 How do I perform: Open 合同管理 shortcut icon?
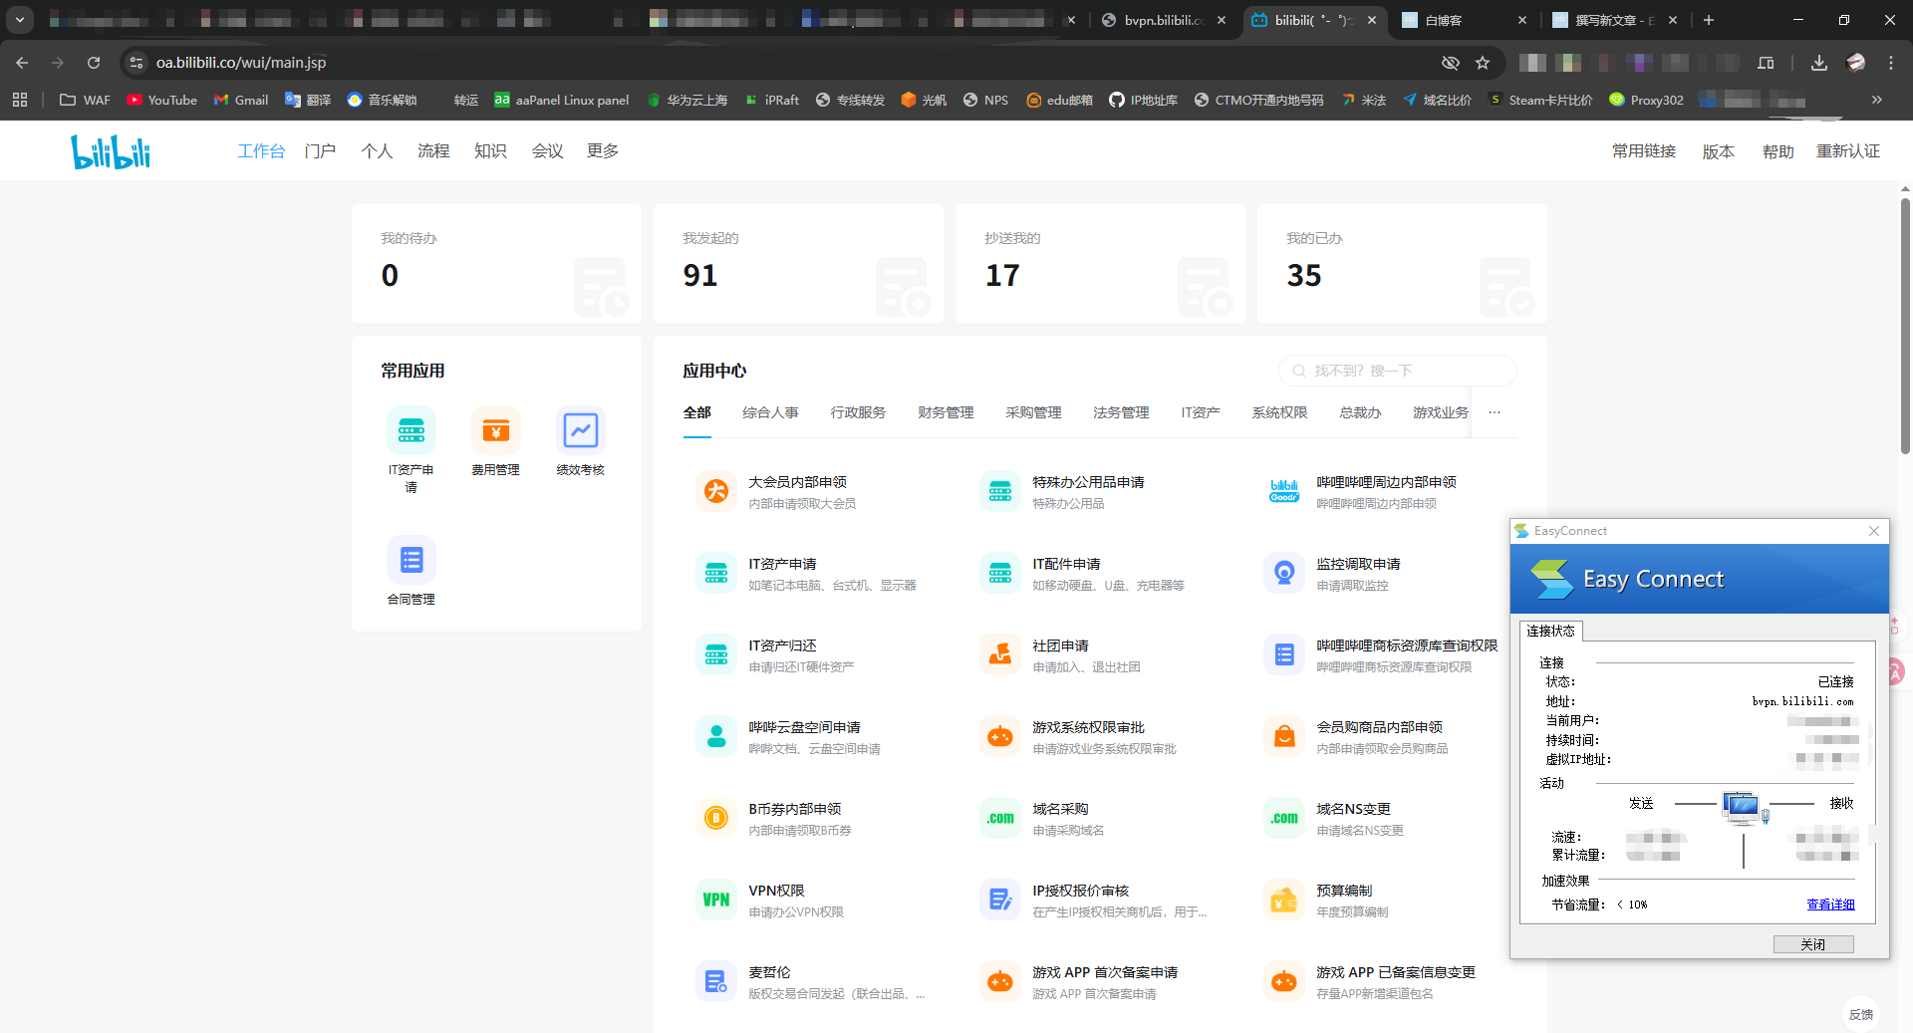[x=410, y=561]
